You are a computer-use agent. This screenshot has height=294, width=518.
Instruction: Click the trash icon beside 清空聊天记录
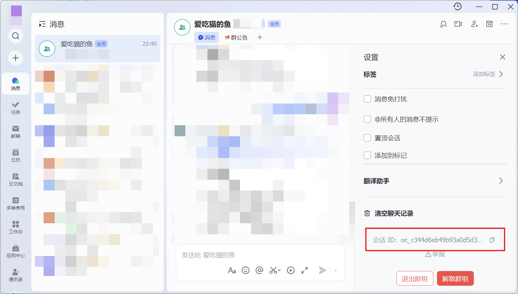pos(367,213)
